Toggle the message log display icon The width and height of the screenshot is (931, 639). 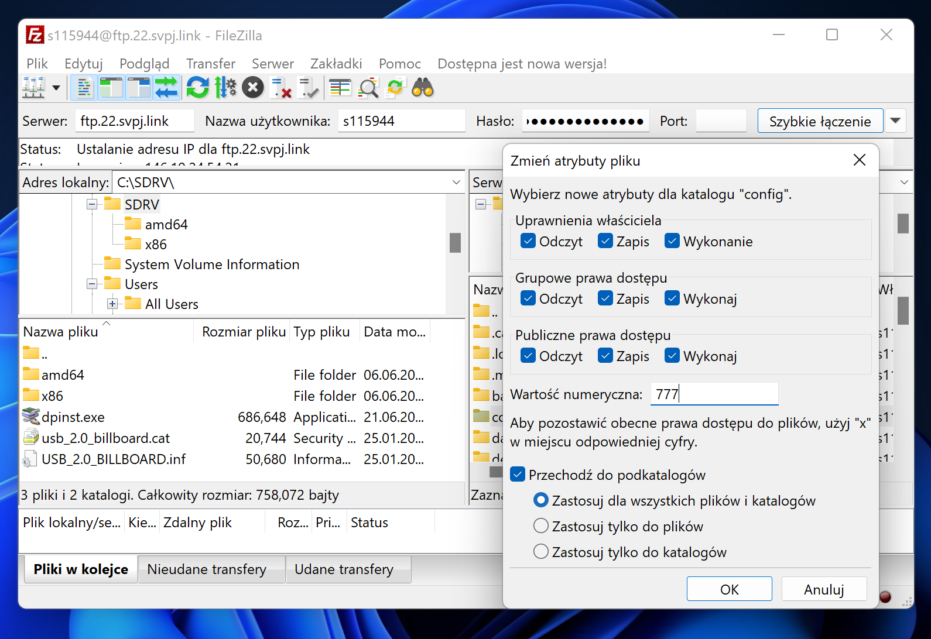[x=84, y=88]
